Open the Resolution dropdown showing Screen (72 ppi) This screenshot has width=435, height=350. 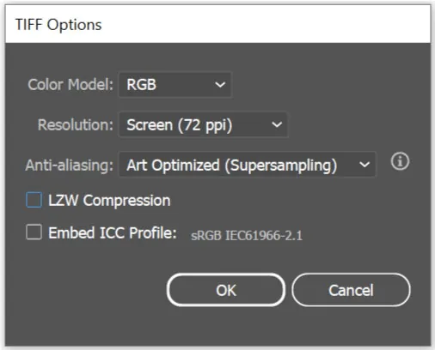point(203,125)
